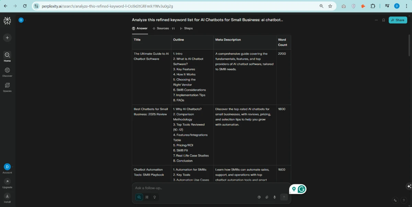Bookmark this thread with the bookmark icon
The image size is (412, 207).
pos(384,20)
